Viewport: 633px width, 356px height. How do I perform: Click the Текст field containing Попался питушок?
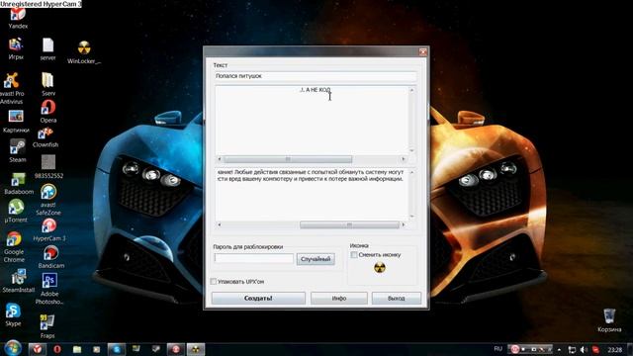(315, 76)
